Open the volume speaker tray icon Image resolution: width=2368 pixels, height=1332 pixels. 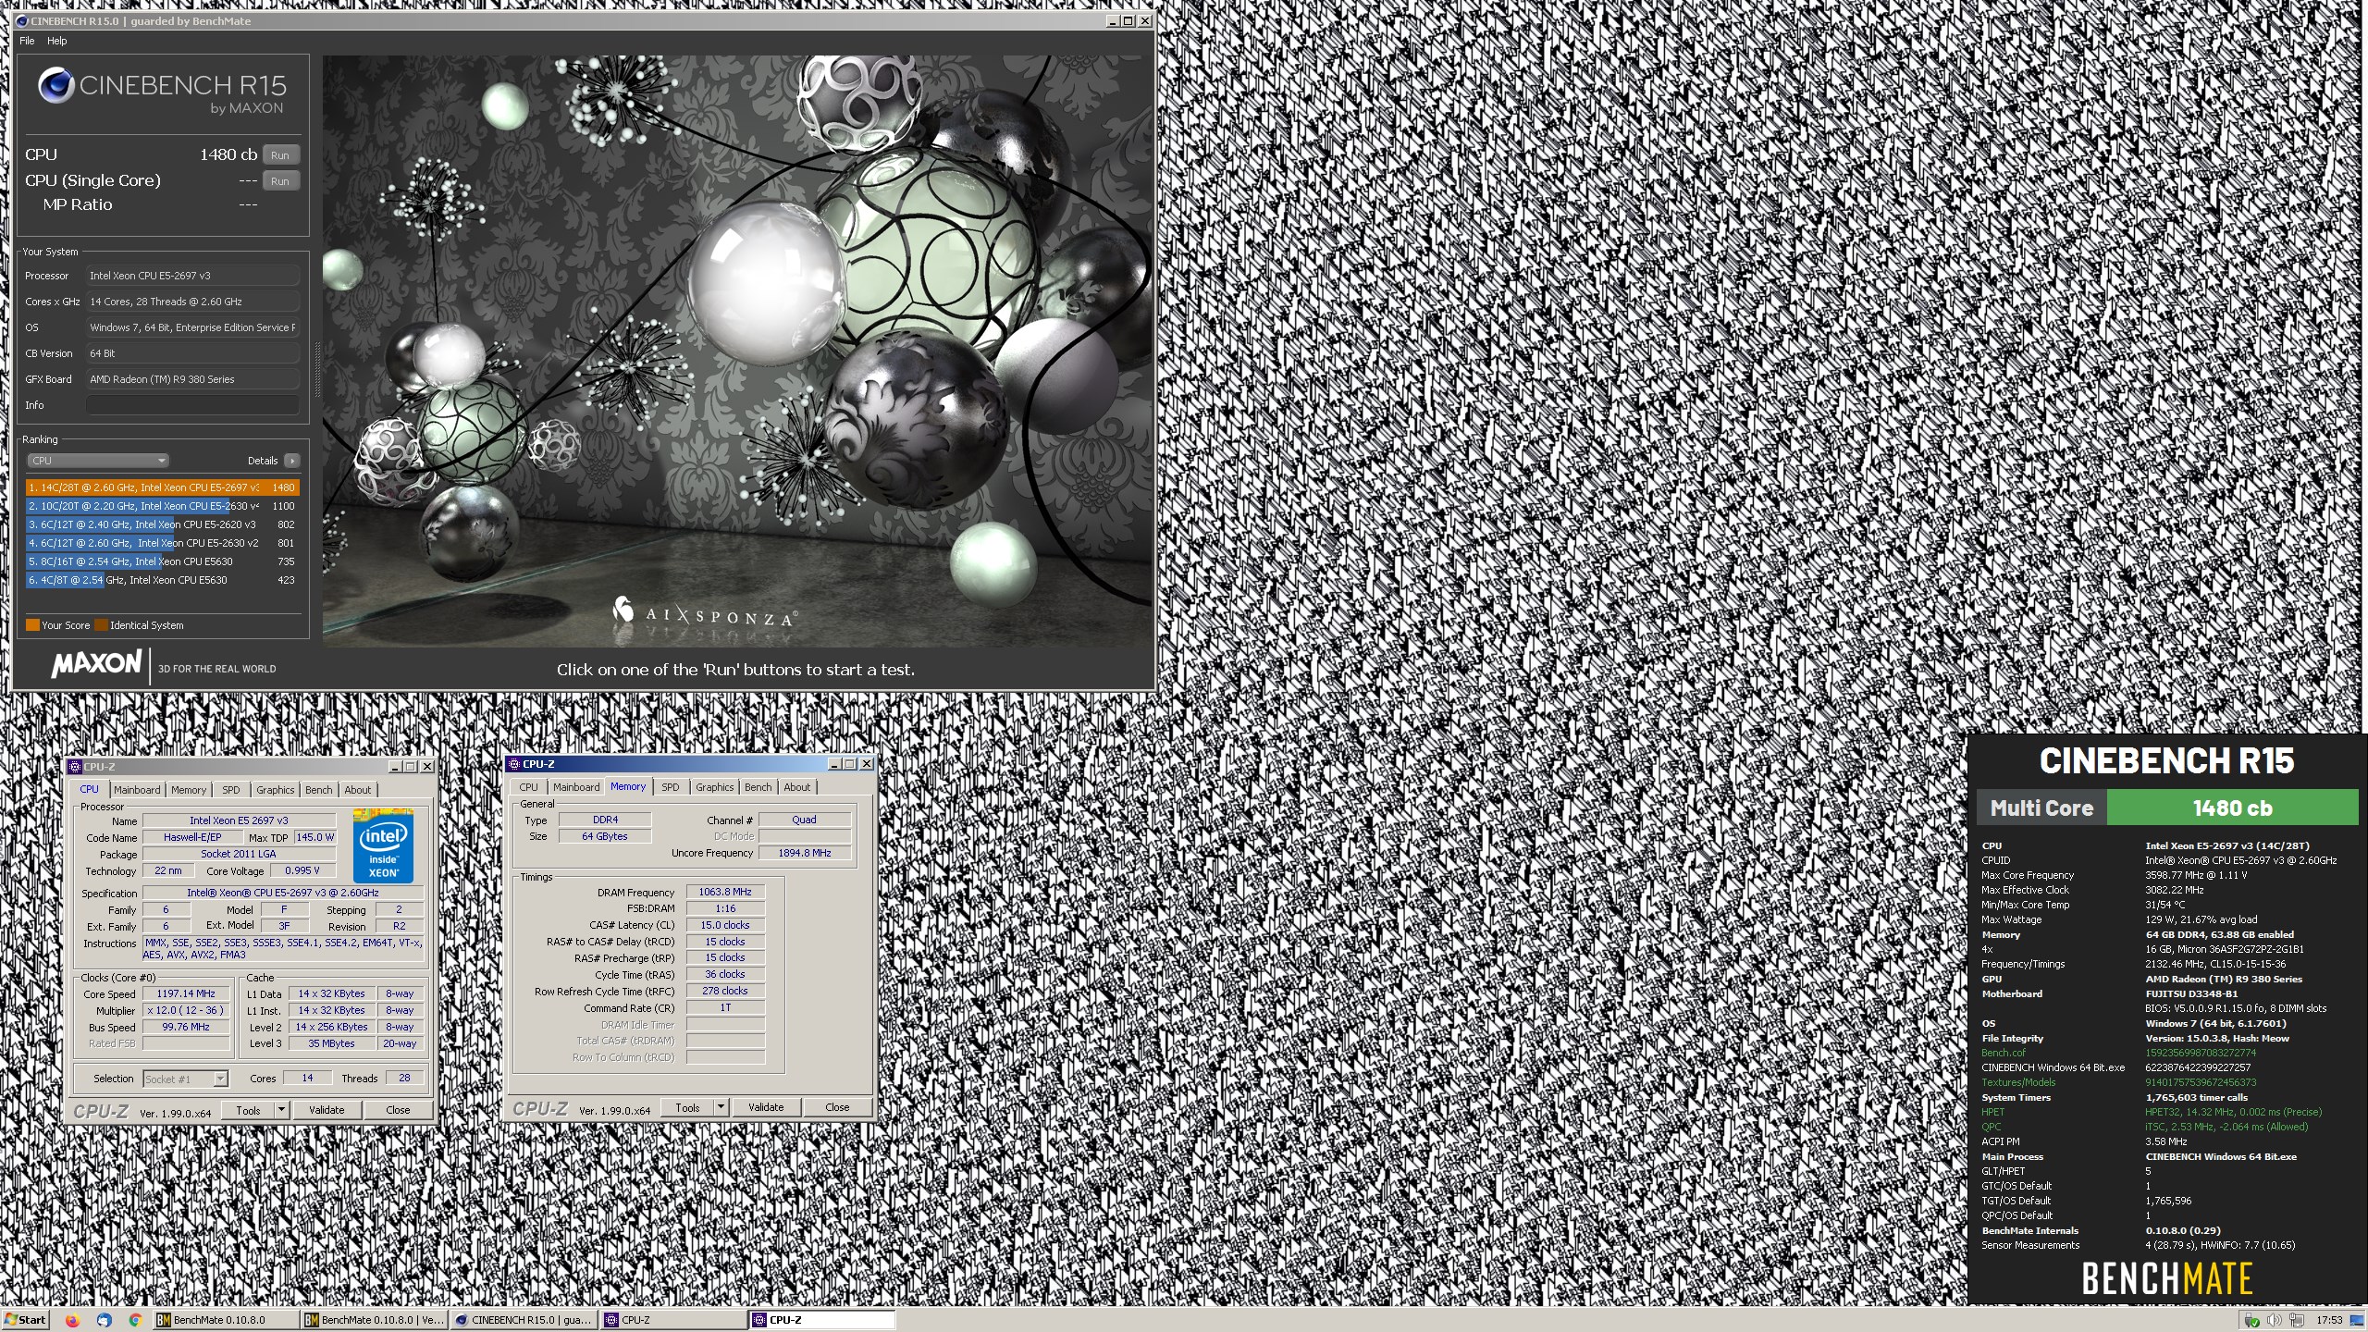pyautogui.click(x=2274, y=1320)
